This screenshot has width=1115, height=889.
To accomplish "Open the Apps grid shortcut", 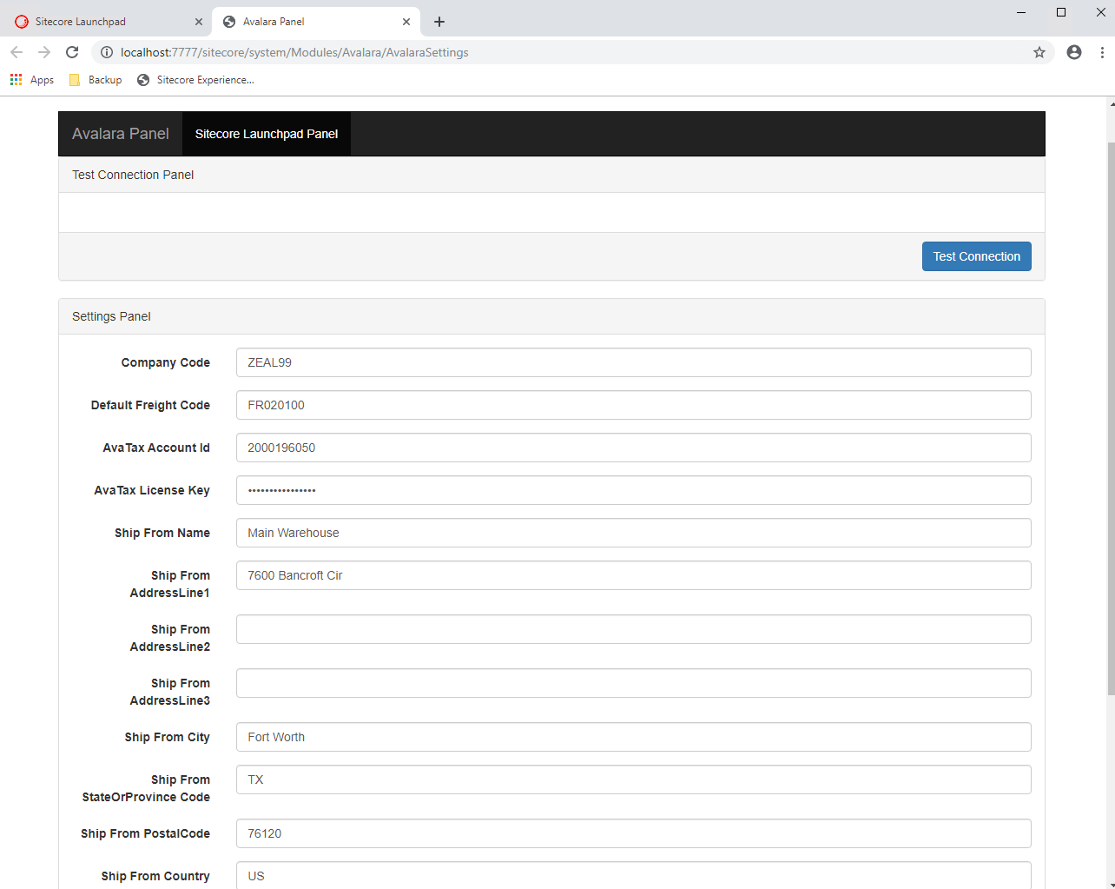I will (x=31, y=80).
